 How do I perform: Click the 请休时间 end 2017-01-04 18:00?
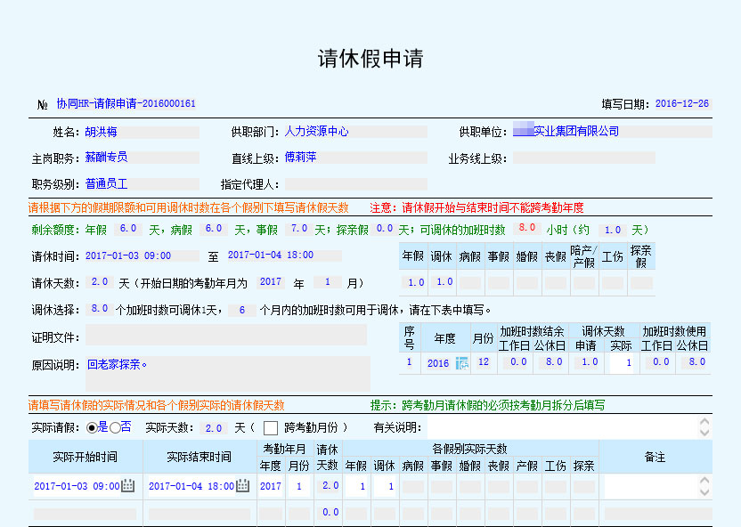284,255
